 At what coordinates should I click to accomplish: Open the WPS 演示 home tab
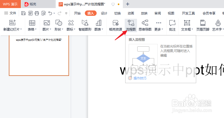(10, 4)
